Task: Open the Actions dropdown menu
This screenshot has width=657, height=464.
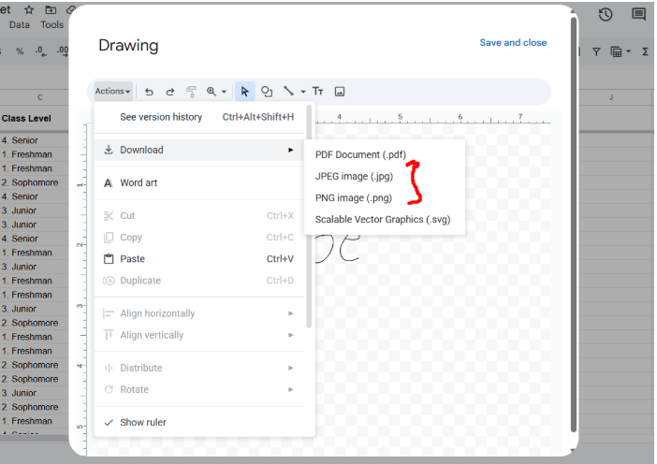Action: coord(112,92)
